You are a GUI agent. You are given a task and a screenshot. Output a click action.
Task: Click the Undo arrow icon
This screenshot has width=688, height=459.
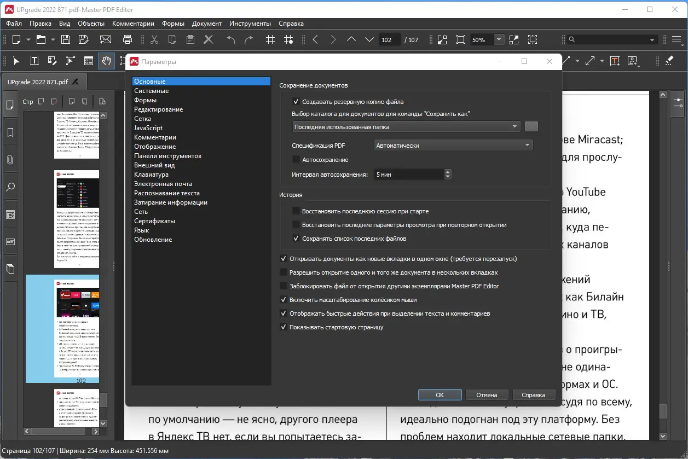(231, 39)
